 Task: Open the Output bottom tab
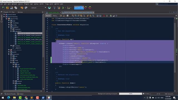[20, 94]
